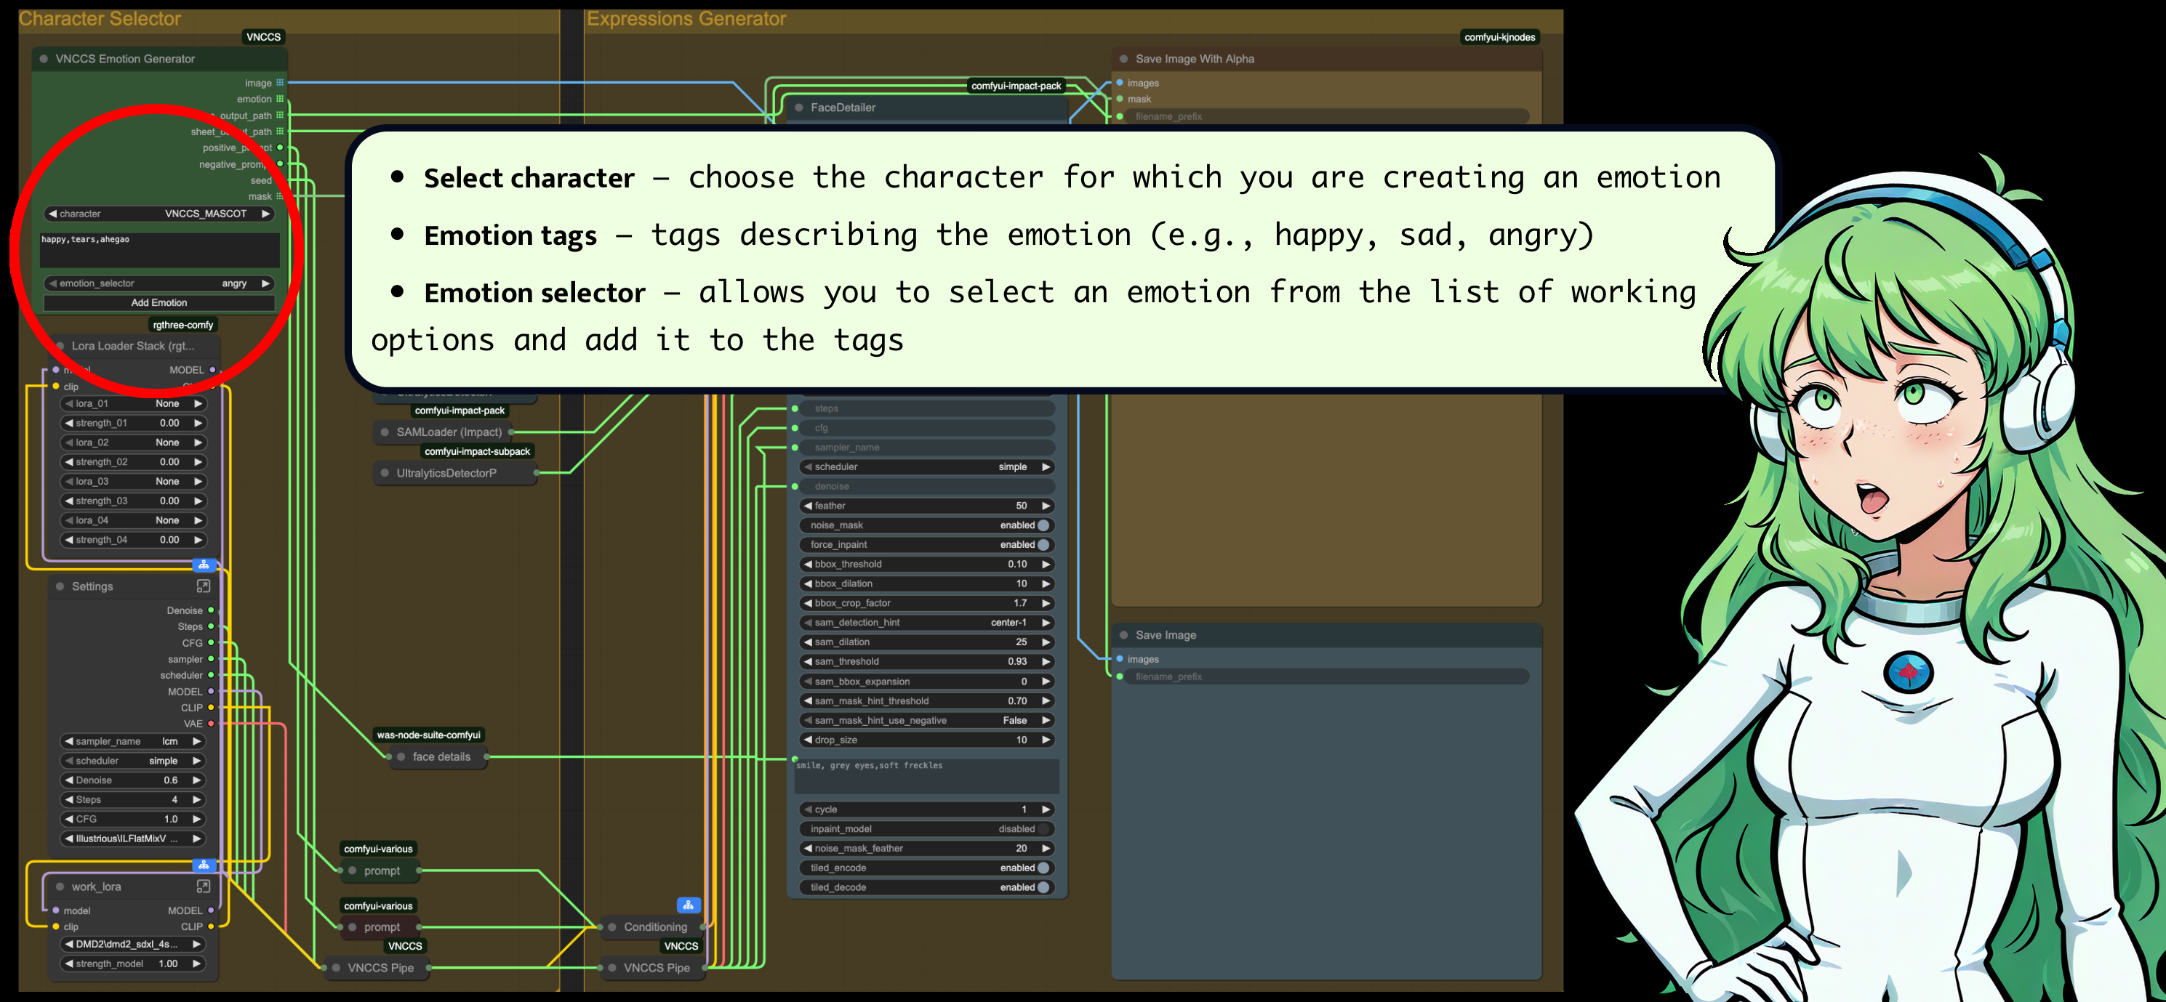Screen dimensions: 2166x1002
Task: Open the character VNCCS_MASCOT dropdown
Action: 160,214
